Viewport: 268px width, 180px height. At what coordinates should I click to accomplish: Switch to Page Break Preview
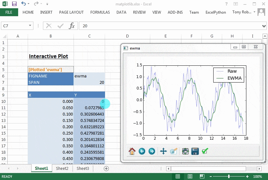pyautogui.click(x=202, y=177)
